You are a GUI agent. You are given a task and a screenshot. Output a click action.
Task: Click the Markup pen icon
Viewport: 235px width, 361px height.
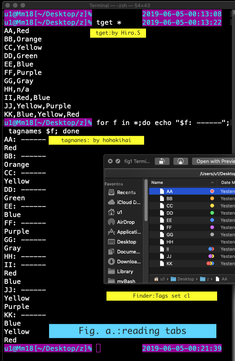click(181, 161)
